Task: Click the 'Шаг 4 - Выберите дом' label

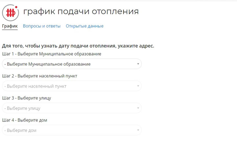Action: point(24,120)
